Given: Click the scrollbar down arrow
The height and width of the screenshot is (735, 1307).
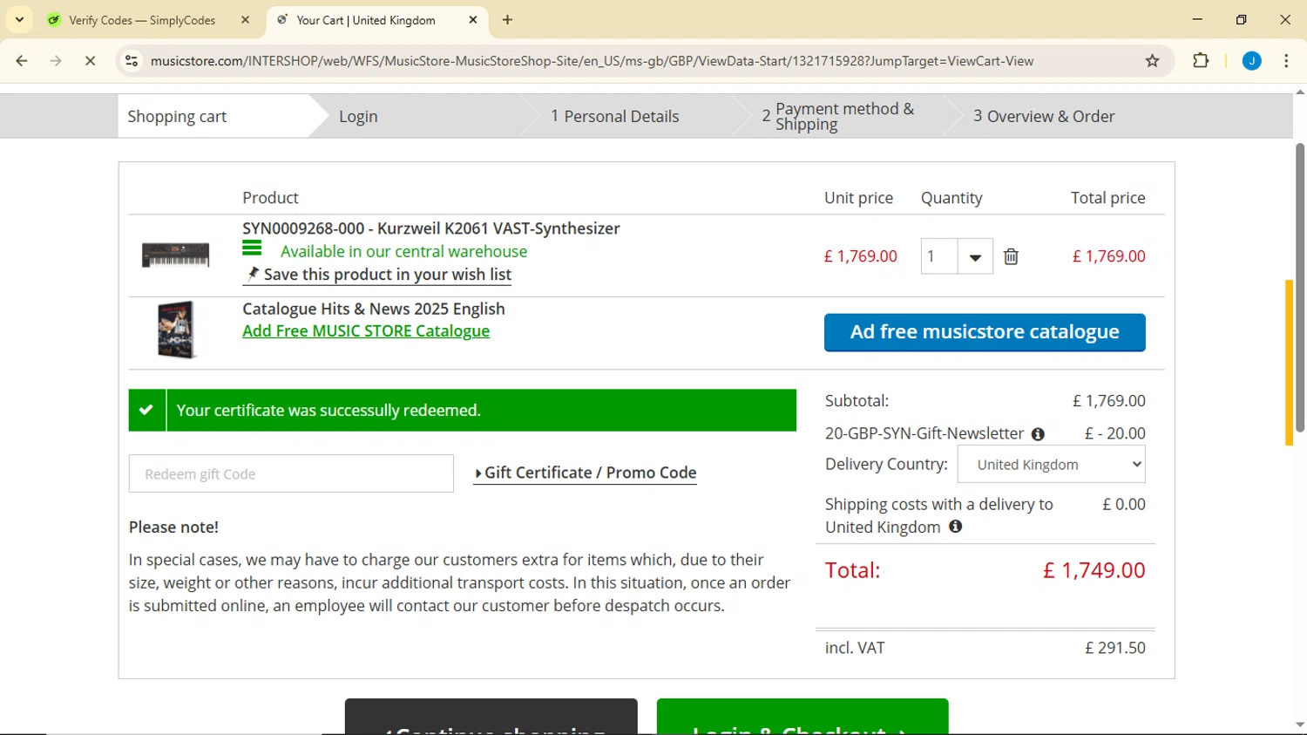Looking at the screenshot, I should [1300, 725].
